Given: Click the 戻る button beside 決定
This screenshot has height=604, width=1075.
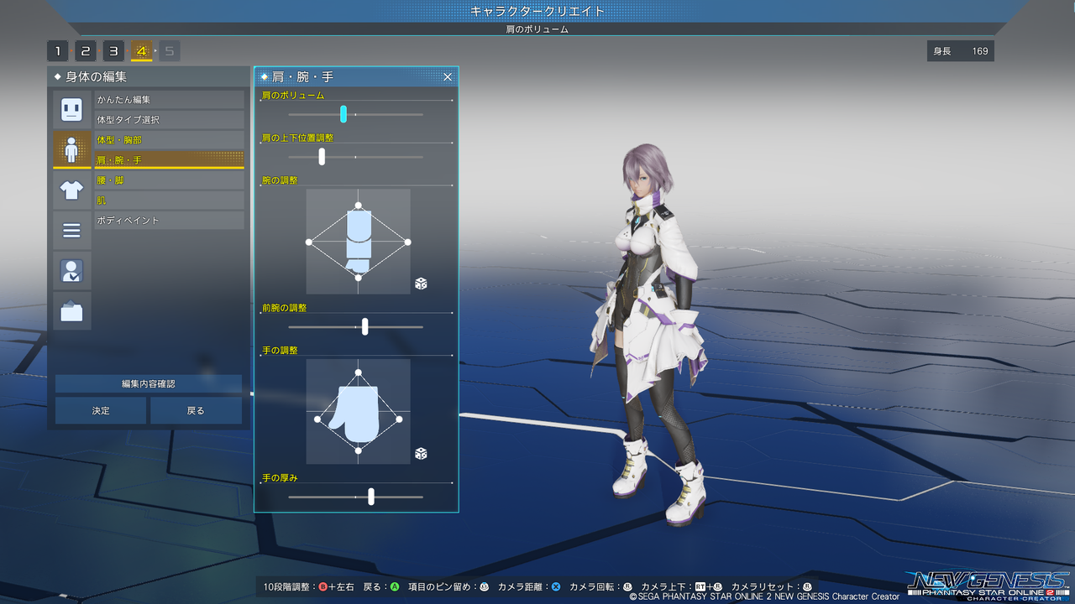Looking at the screenshot, I should point(196,410).
